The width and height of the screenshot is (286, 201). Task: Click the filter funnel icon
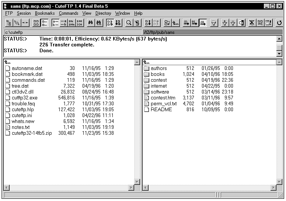[x=213, y=23]
